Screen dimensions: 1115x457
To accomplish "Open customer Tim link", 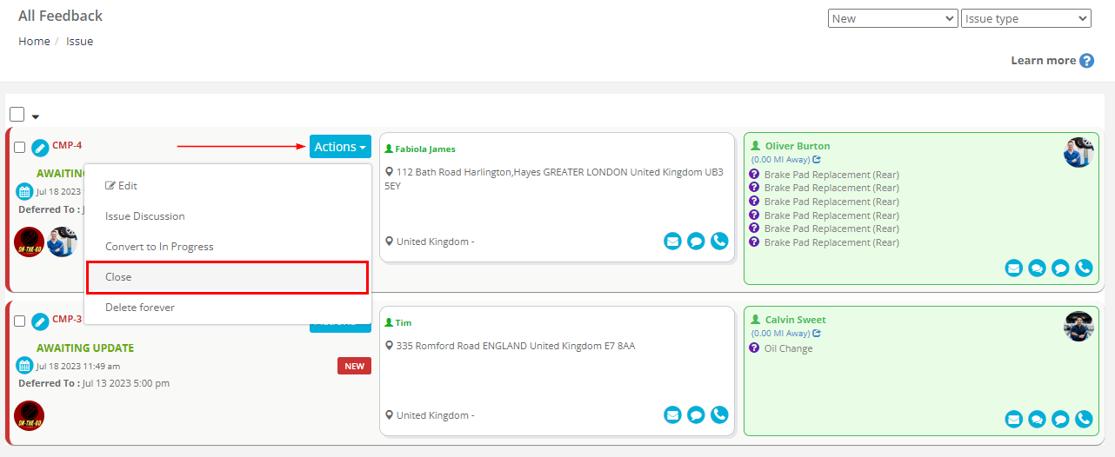I will [x=404, y=322].
